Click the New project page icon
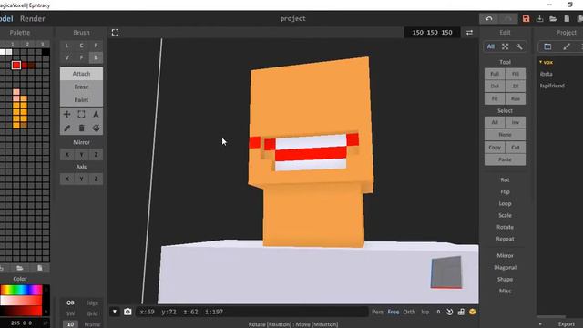Image resolution: width=583 pixels, height=328 pixels. [x=567, y=18]
